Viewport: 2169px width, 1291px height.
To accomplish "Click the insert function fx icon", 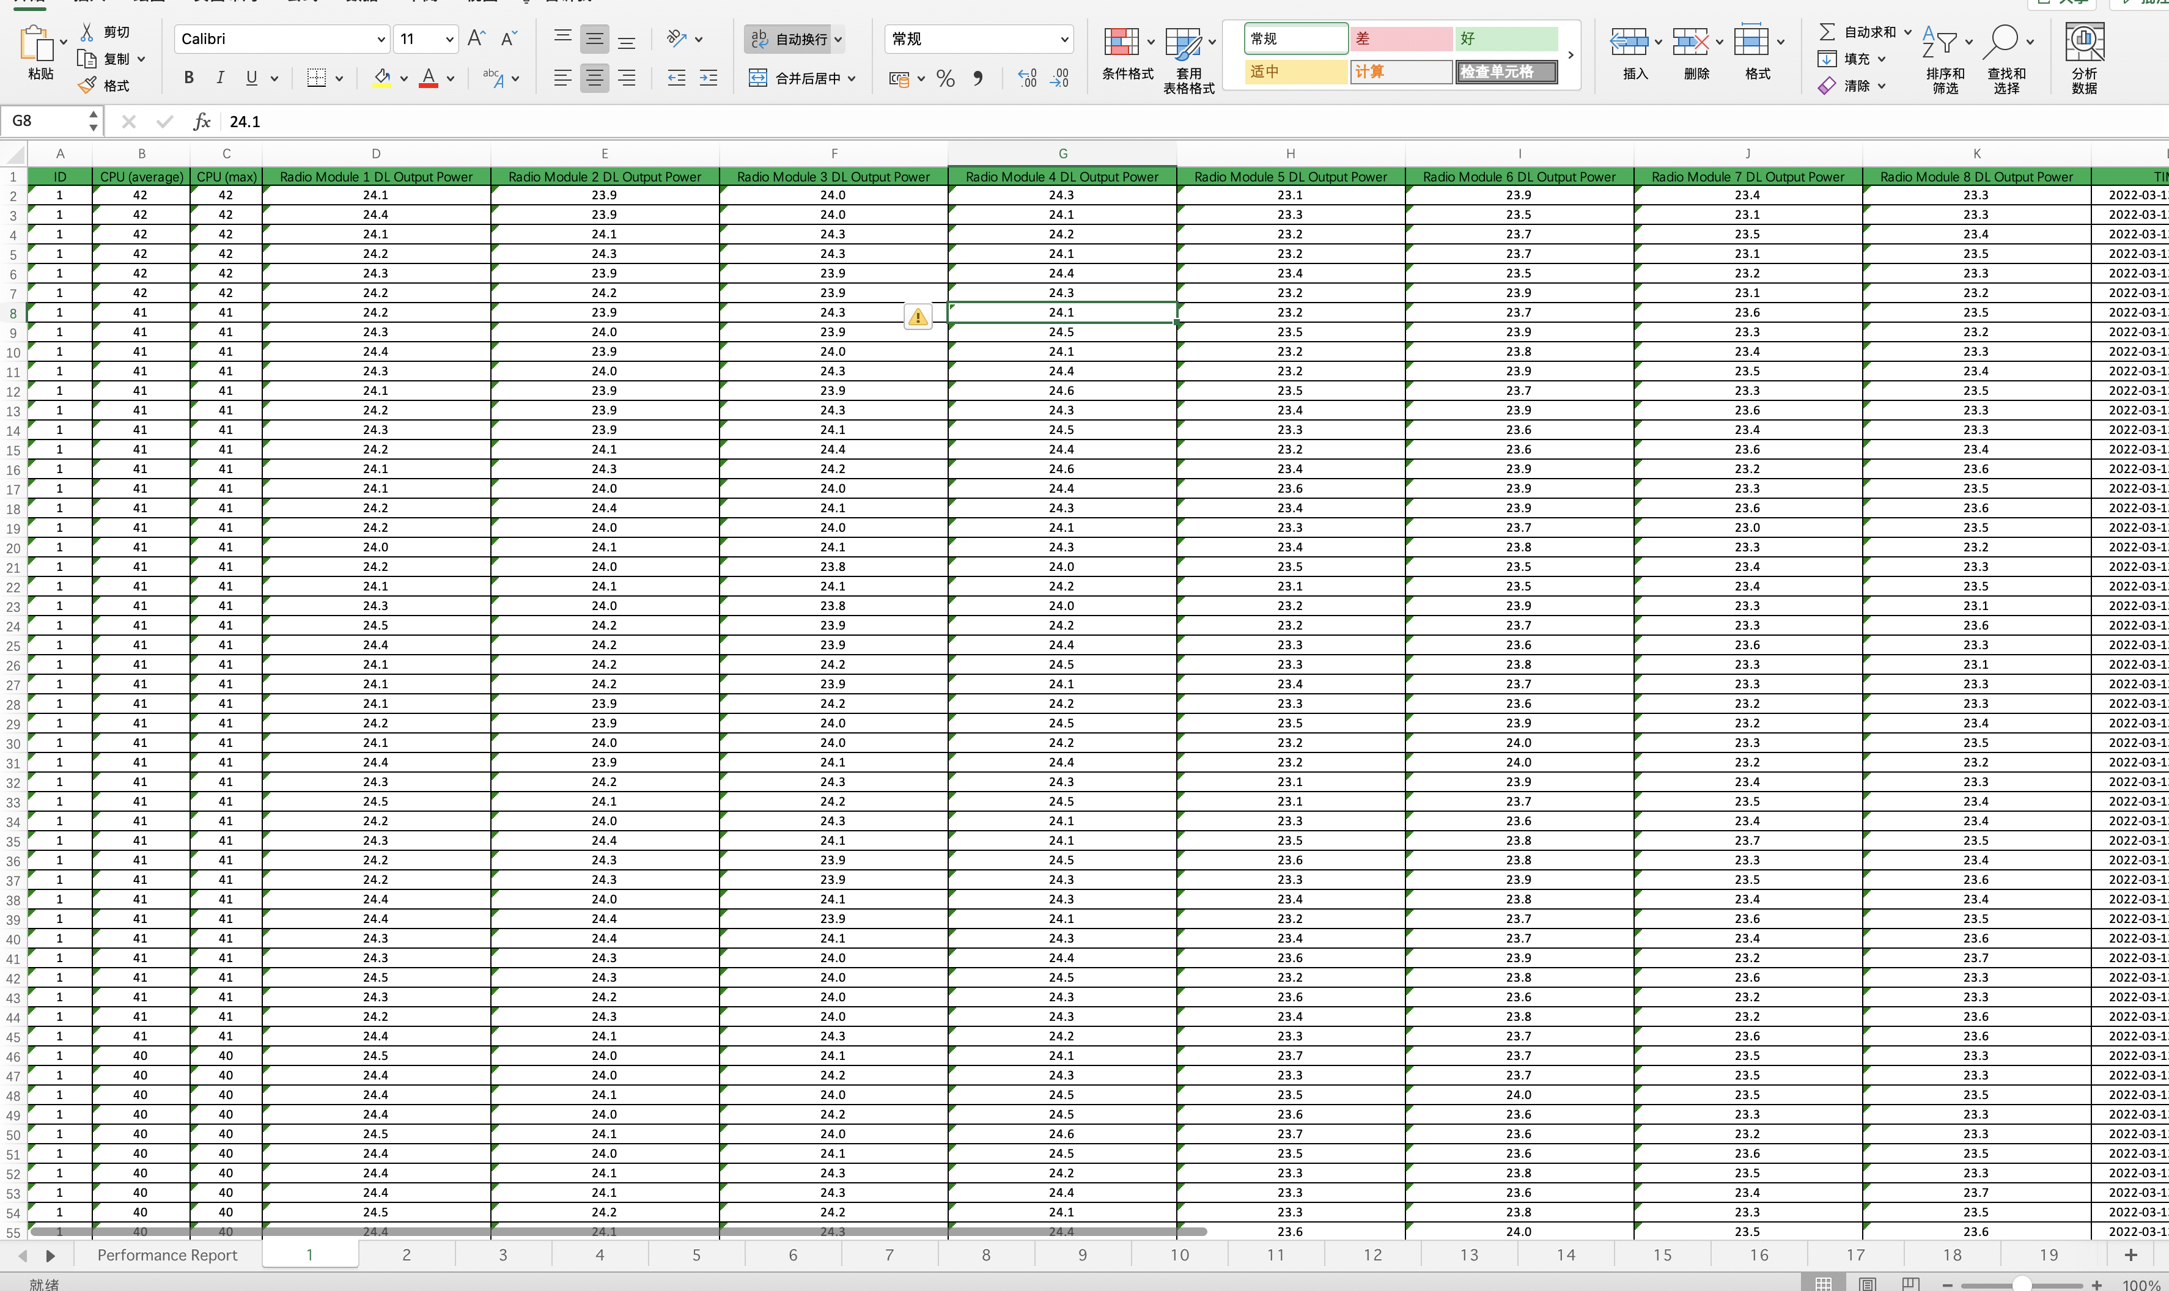I will [202, 121].
